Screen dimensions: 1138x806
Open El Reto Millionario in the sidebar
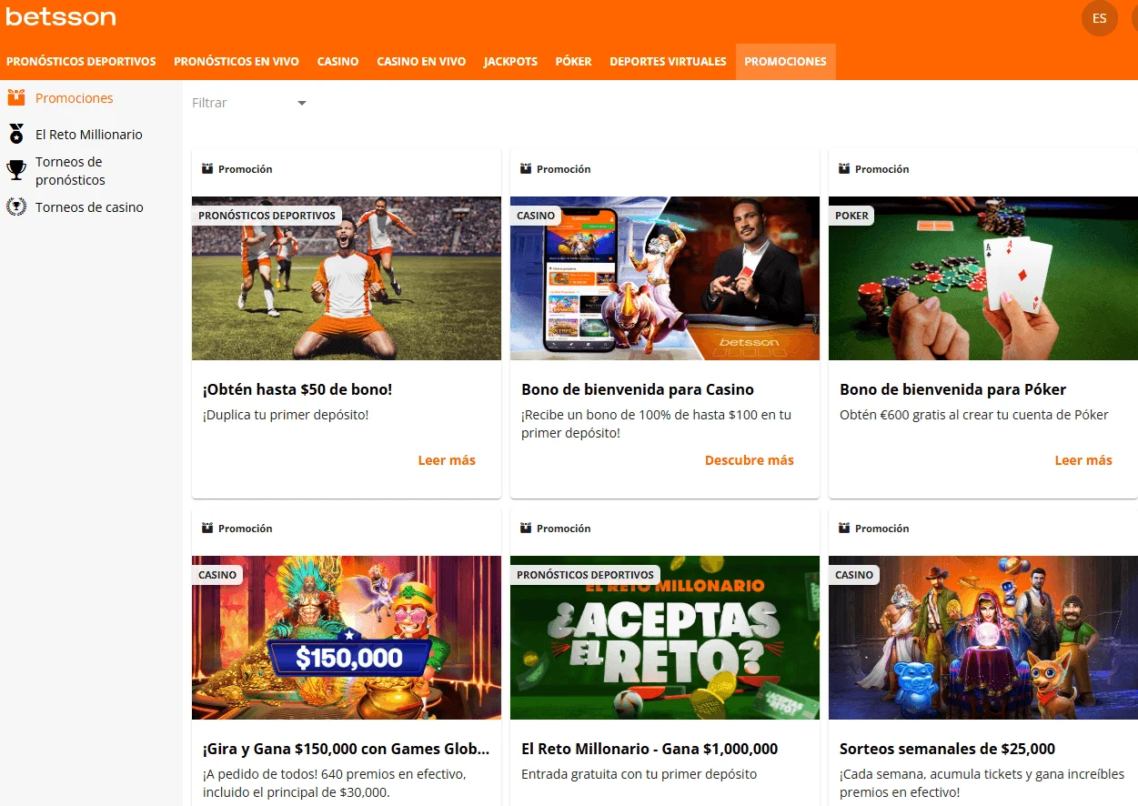(x=89, y=135)
